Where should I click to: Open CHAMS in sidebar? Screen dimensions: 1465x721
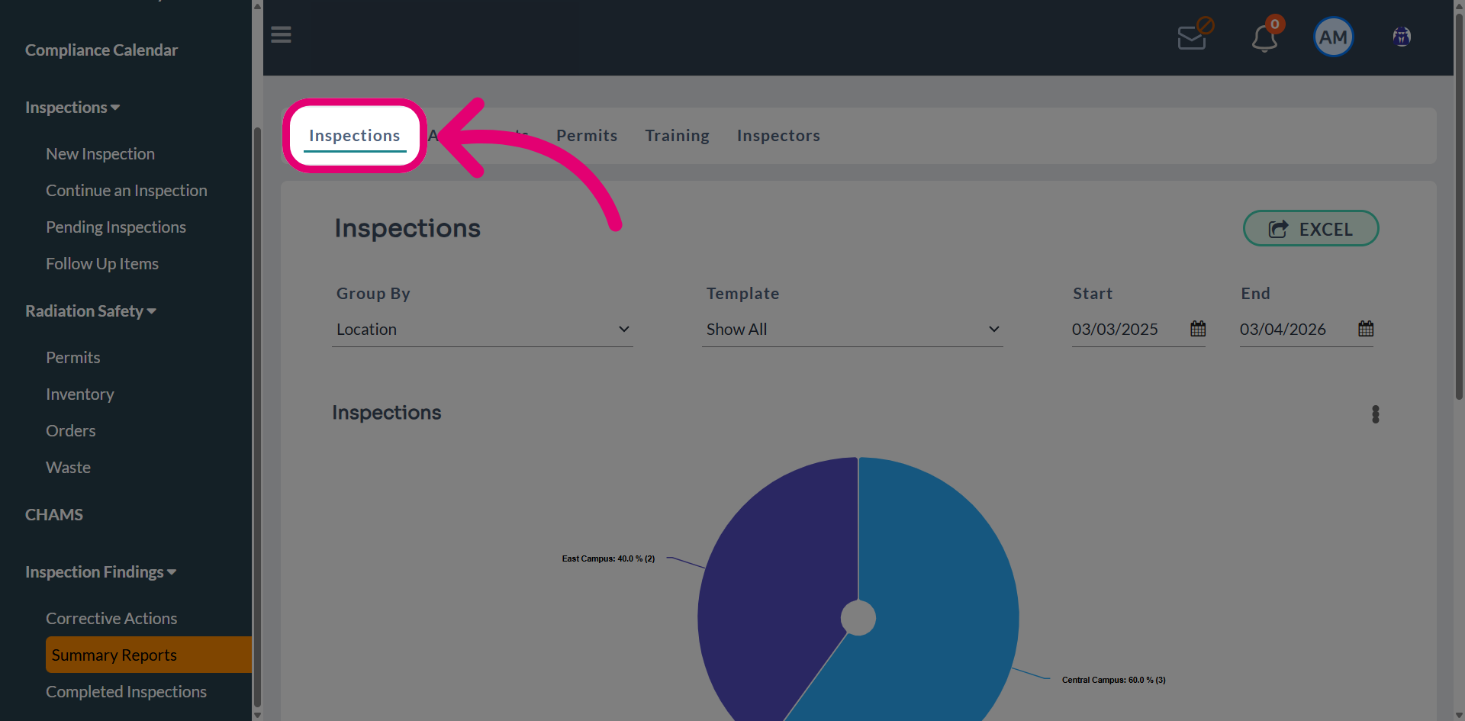(x=54, y=515)
